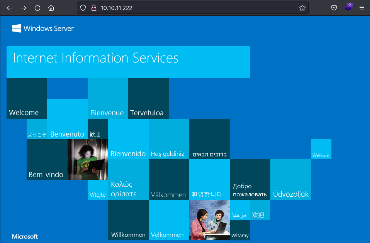This screenshot has height=243, width=370.
Task: Click the Welkom tile
Action: click(321, 149)
